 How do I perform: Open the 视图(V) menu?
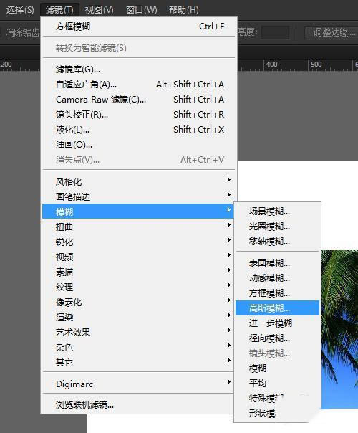[100, 10]
